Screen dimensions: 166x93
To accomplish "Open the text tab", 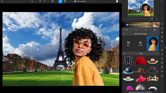I will point(136,30).
